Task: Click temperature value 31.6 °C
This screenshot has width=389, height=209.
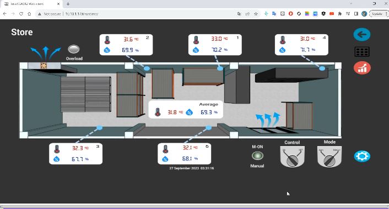Action: [x=131, y=39]
